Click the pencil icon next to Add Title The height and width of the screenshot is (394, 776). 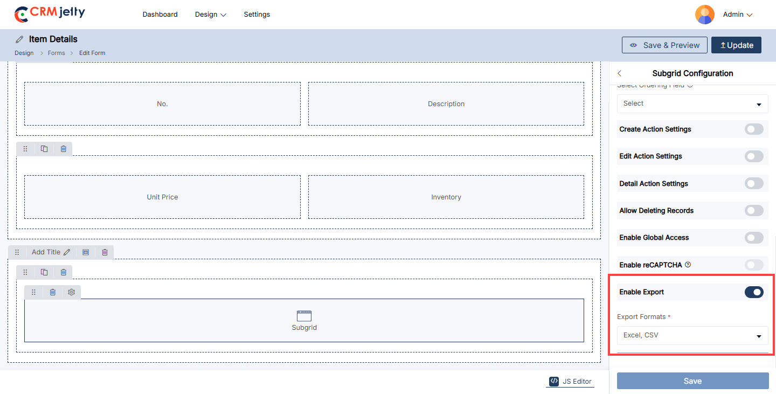click(67, 252)
